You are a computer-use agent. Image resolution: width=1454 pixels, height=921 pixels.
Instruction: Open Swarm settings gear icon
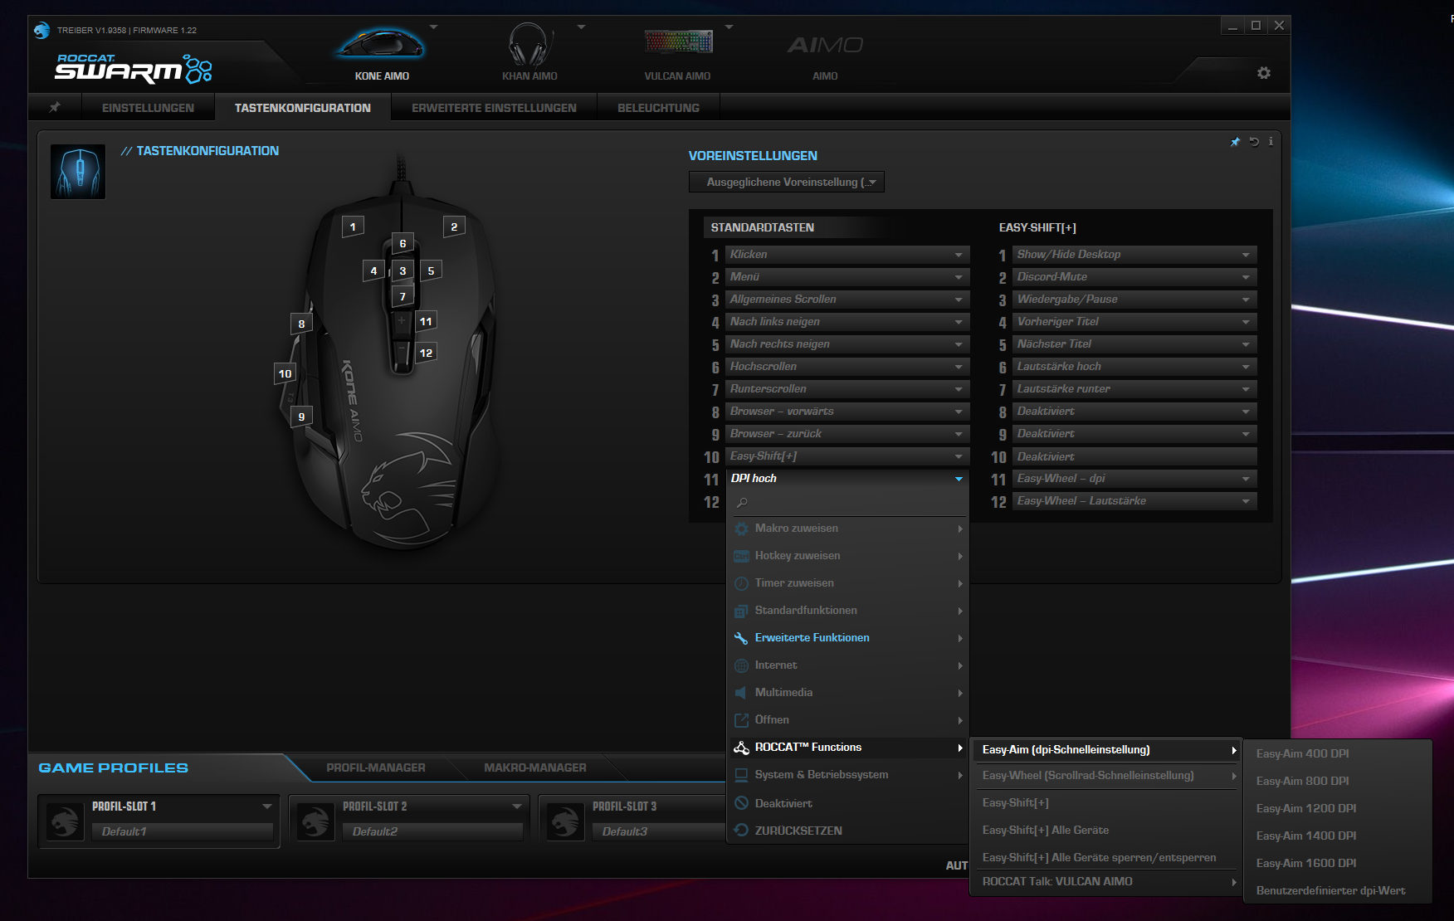[1264, 73]
